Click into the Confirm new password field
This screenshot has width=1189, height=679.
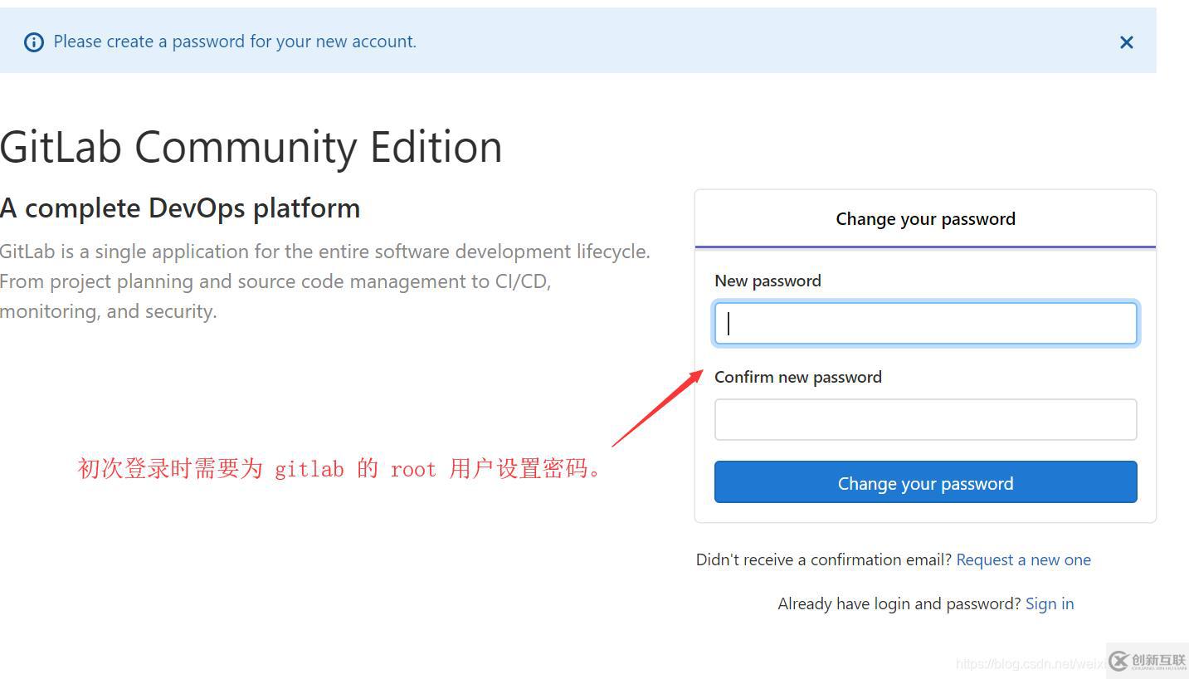(x=925, y=419)
